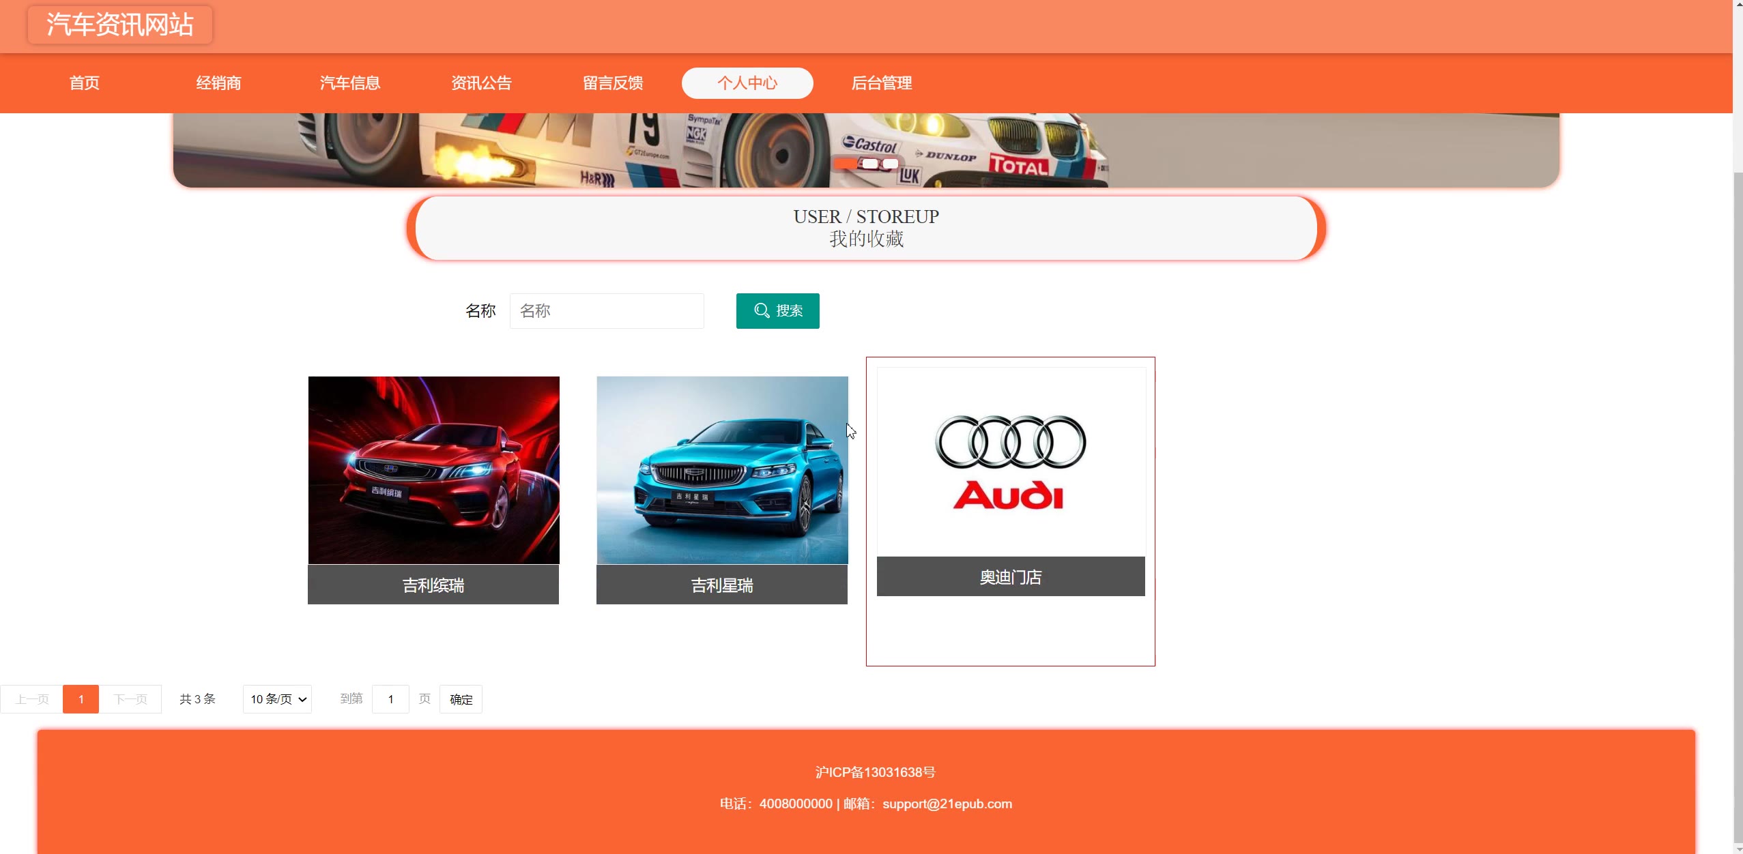
Task: Click the 名称 search input field
Action: (606, 311)
